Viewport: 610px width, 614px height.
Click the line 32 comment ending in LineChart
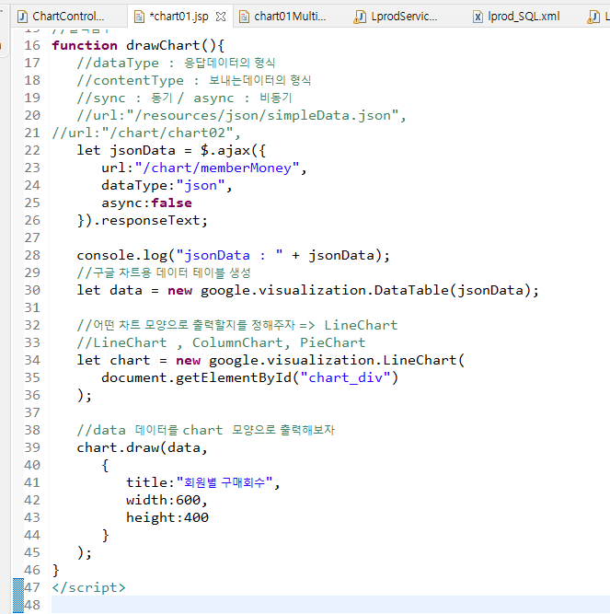point(237,325)
